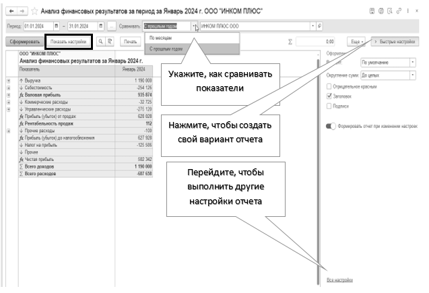Add report to favorites with star icon

tap(34, 11)
